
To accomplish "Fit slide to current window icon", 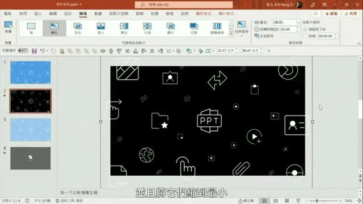I will tap(360, 201).
